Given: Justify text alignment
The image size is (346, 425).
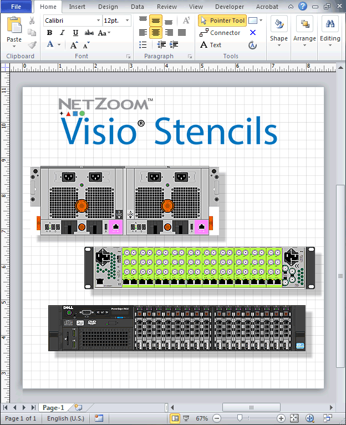Looking at the screenshot, I should click(x=181, y=33).
